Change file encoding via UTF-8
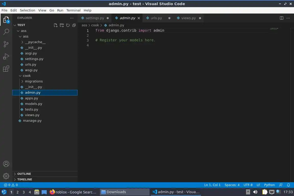The height and width of the screenshot is (196, 294). (x=248, y=185)
